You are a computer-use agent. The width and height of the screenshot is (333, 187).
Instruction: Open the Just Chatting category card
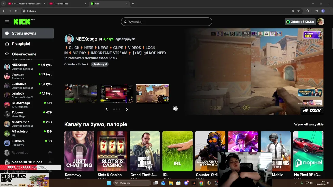pyautogui.click(x=79, y=151)
